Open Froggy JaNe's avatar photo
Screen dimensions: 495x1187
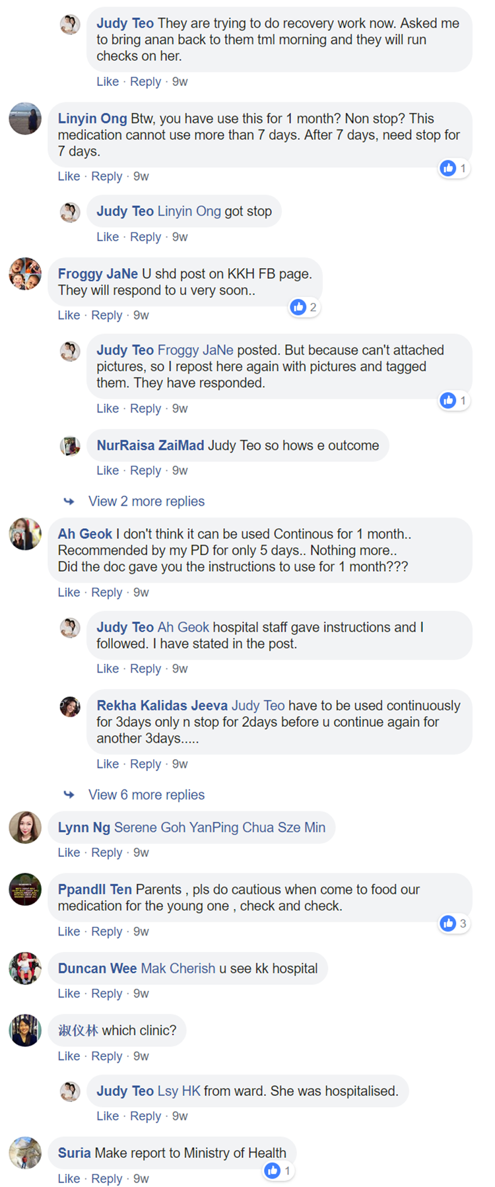pos(25,274)
